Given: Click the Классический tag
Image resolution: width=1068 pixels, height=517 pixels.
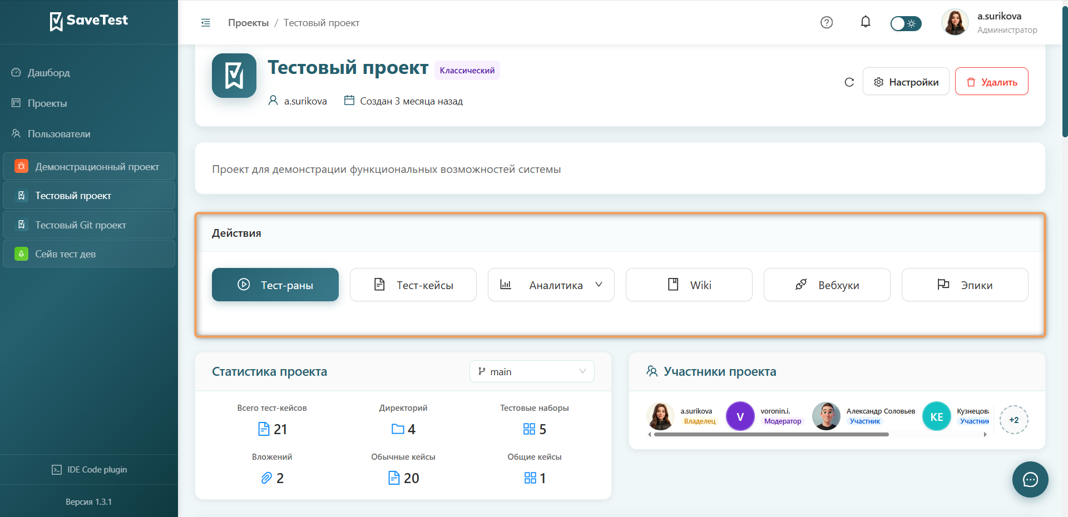Looking at the screenshot, I should (467, 71).
